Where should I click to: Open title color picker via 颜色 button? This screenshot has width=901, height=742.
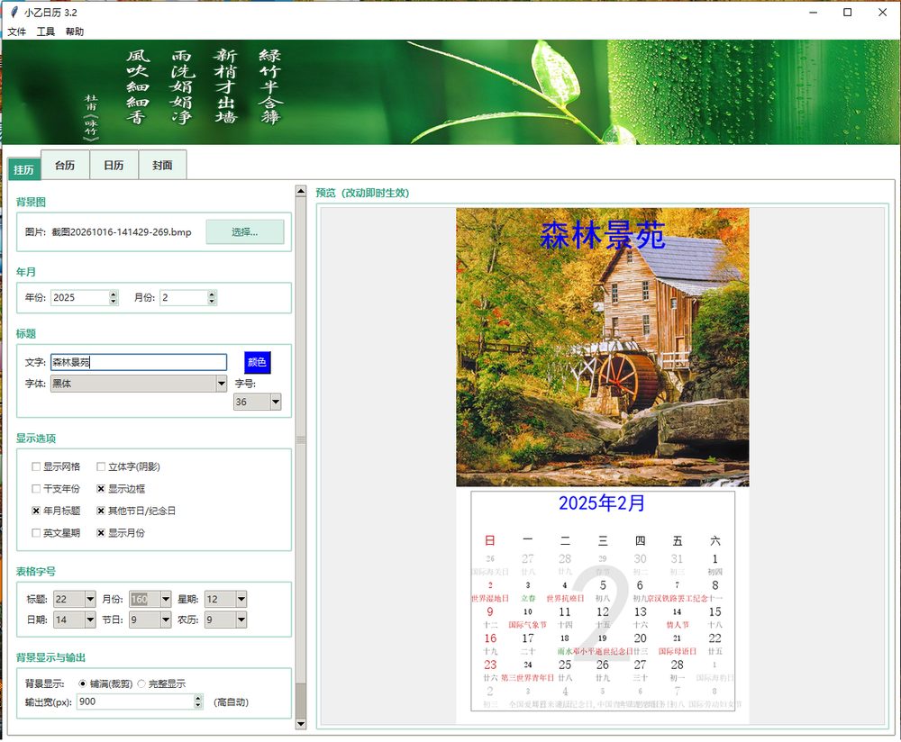[x=257, y=362]
